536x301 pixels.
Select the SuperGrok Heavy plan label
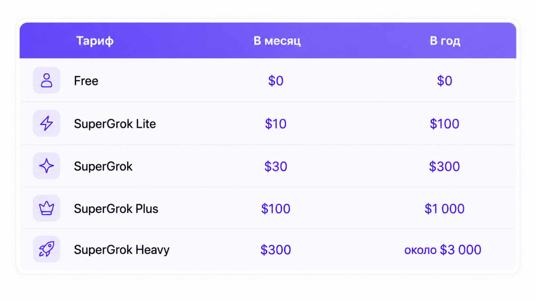[122, 250]
